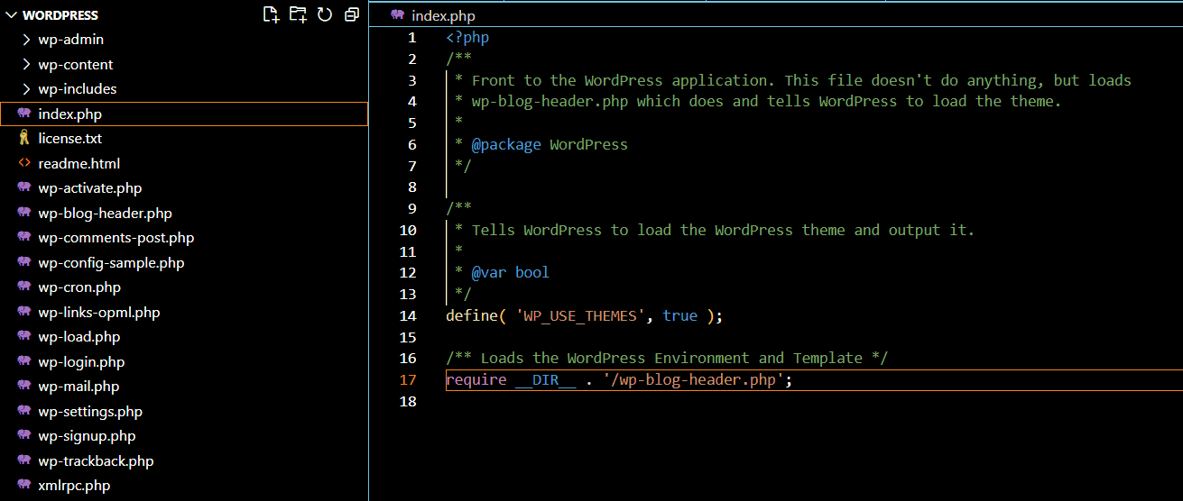Click PHP icon beside wp-config-sample.php
1183x501 pixels.
click(x=24, y=262)
